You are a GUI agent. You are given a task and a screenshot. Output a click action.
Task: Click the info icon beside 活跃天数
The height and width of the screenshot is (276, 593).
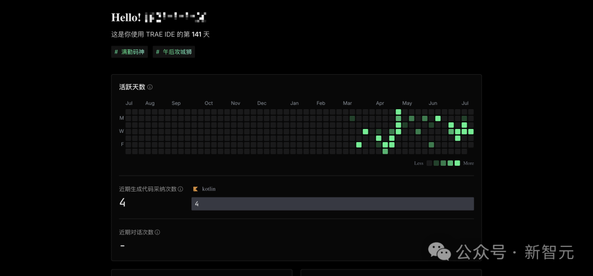(x=150, y=87)
